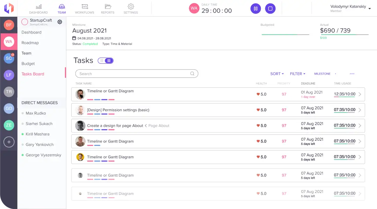The image size is (377, 209).
Task: Open the Settings gear in top navigation
Action: point(131,7)
